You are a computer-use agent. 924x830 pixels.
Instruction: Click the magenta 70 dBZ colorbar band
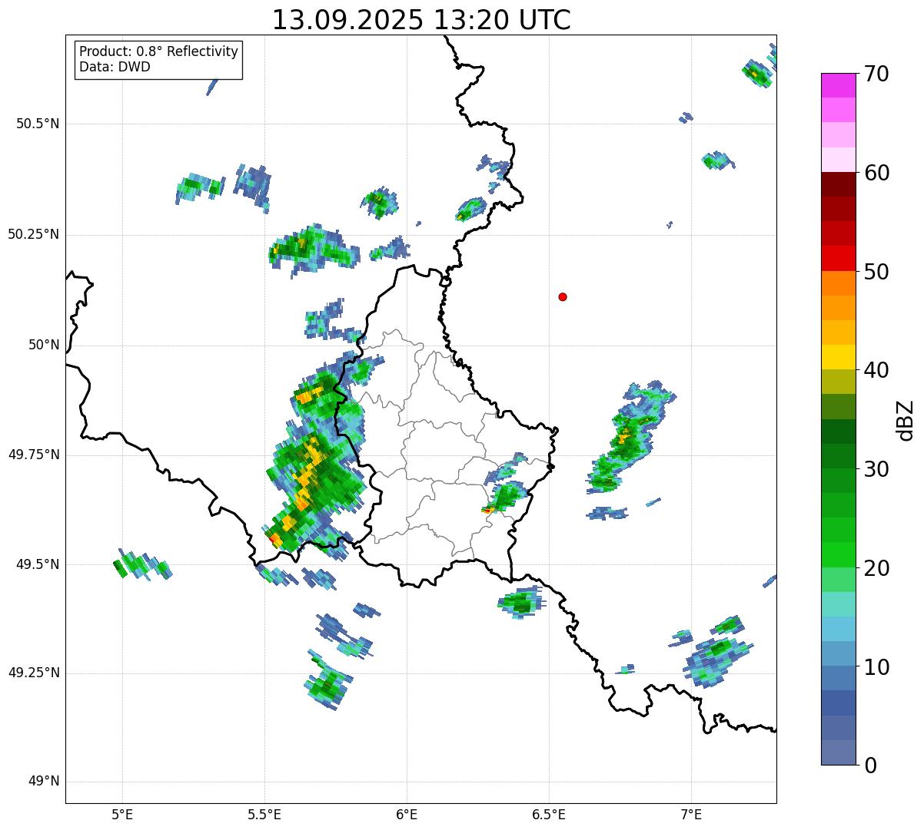pyautogui.click(x=838, y=85)
